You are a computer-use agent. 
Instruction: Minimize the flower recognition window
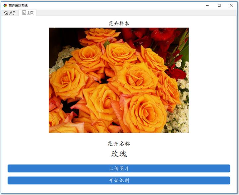tap(207, 6)
